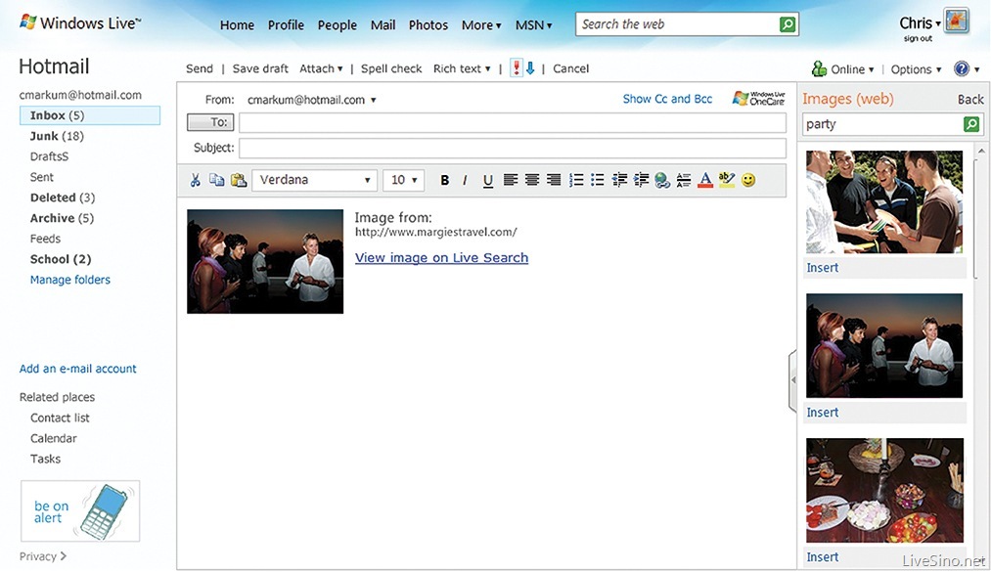Open the From address dropdown arrow
This screenshot has height=572, width=991.
[x=374, y=101]
